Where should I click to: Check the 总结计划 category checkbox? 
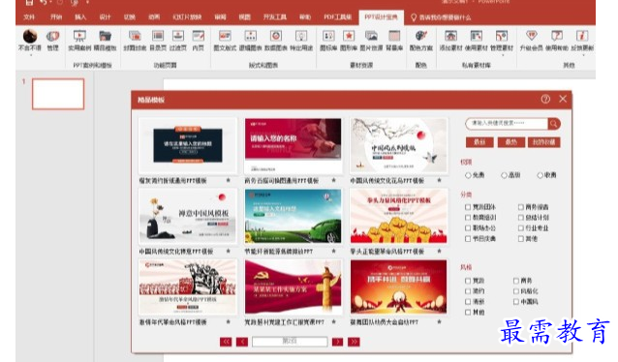coord(521,218)
